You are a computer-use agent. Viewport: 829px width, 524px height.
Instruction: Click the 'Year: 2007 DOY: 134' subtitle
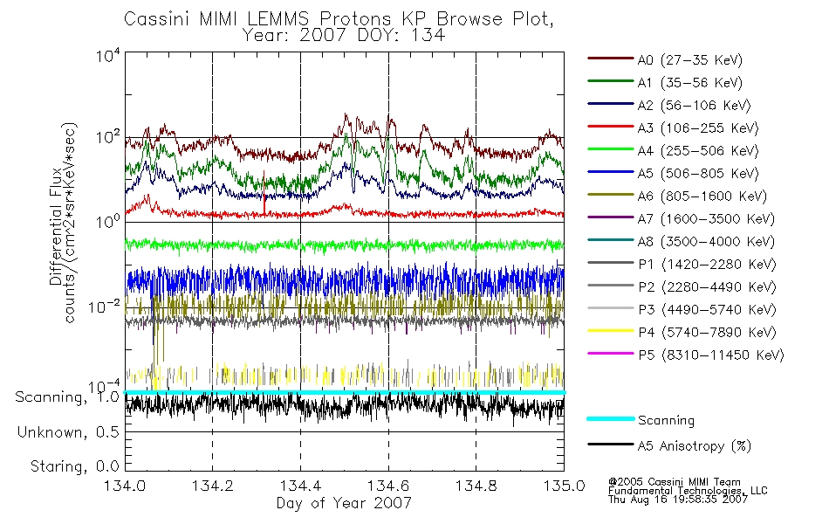344,36
